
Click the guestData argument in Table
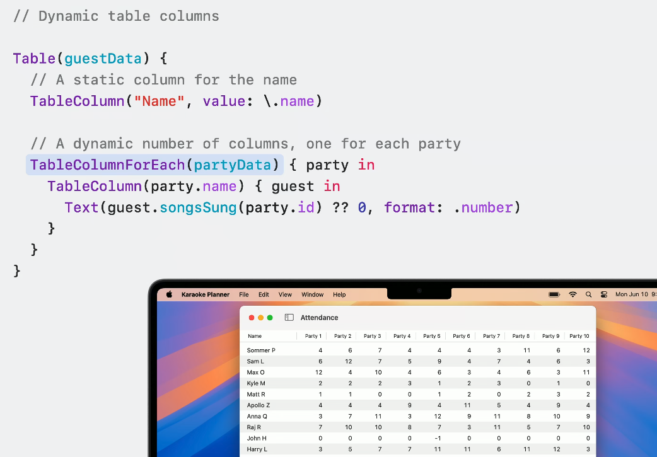[103, 58]
